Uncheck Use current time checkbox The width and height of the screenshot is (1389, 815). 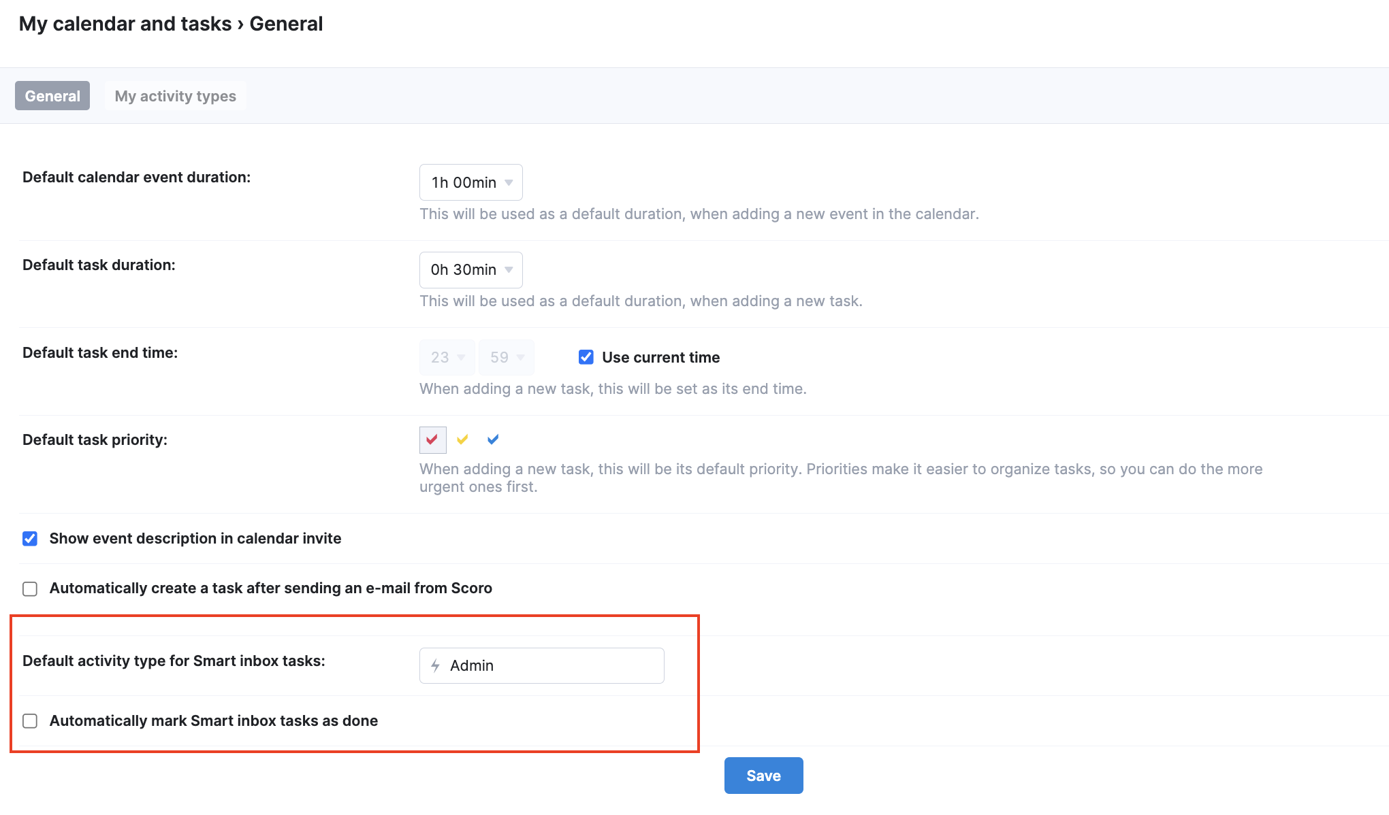pos(586,357)
